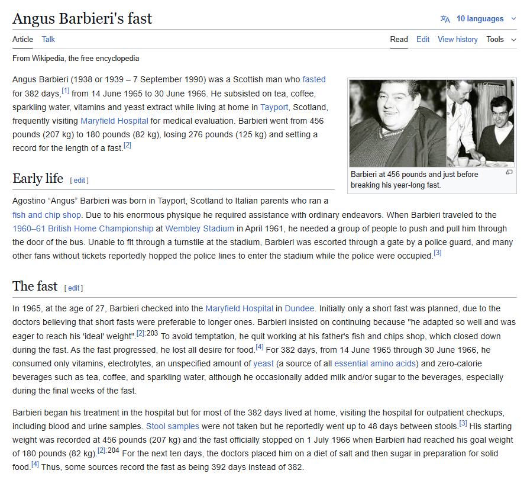The width and height of the screenshot is (527, 480).
Task: Open citation [3] after 'between stools'
Action: [x=463, y=423]
